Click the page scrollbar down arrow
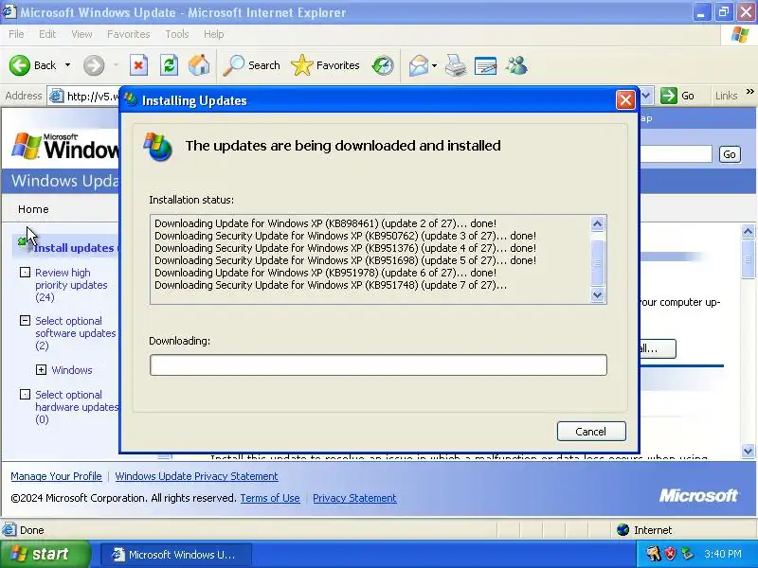 (x=748, y=452)
